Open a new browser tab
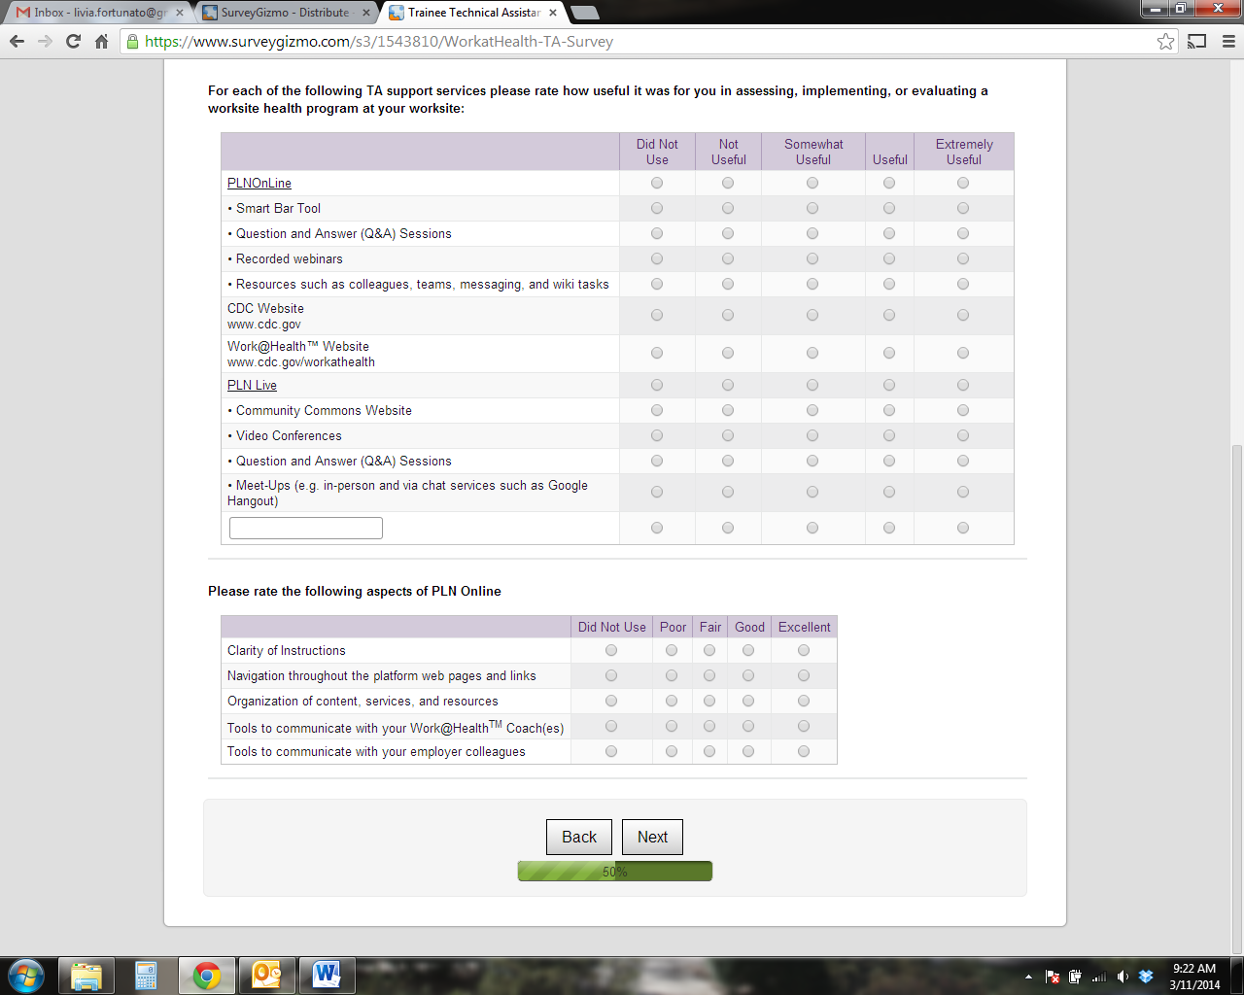Viewport: 1244px width, 995px height. 584,13
